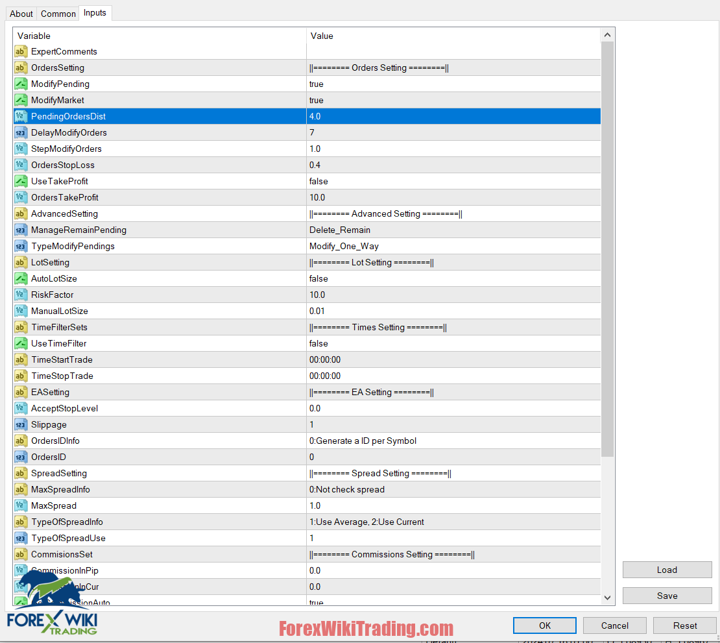Select the Inputs tab
The image size is (720, 643).
(95, 13)
